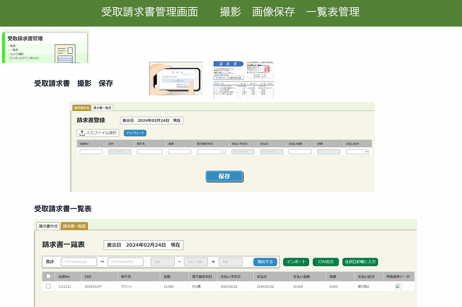This screenshot has height=307, width=462.
Task: Click the start date field next to 合計
Action: click(x=79, y=262)
